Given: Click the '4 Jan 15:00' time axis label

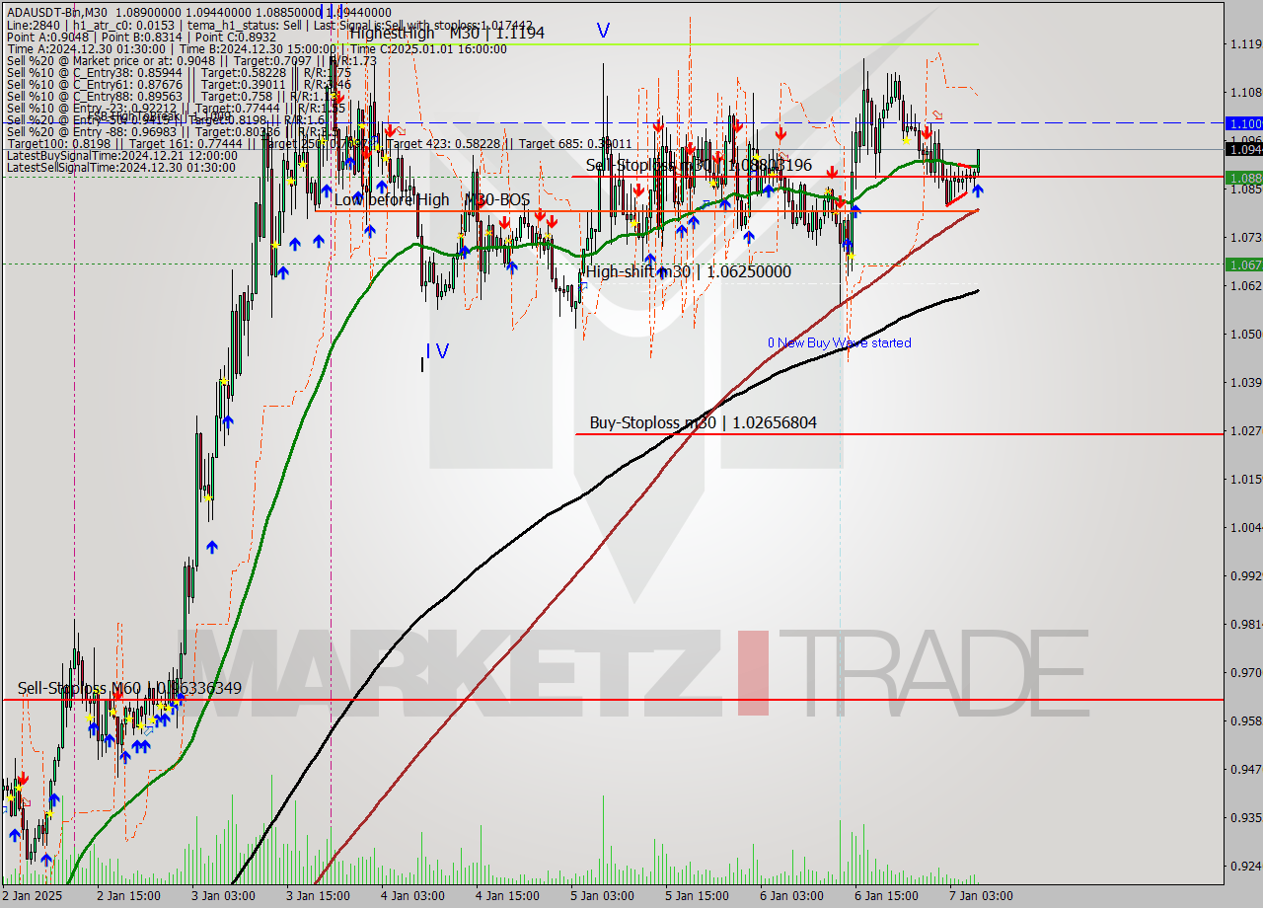Looking at the screenshot, I should click(x=507, y=896).
